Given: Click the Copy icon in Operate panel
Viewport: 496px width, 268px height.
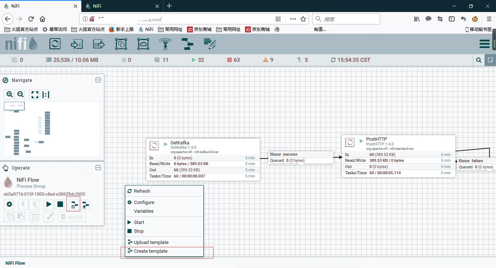Looking at the screenshot, I should click(9, 217).
